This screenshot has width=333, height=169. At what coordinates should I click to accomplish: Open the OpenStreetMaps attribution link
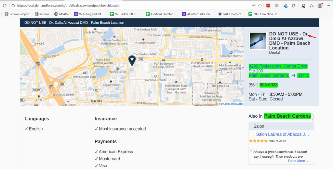233,104
